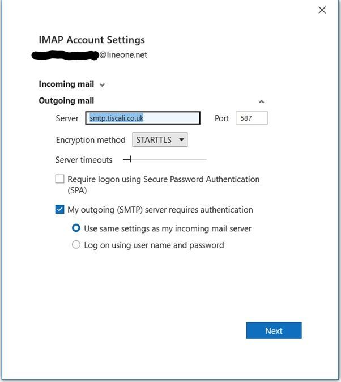The height and width of the screenshot is (382, 341).
Task: Click the Port label text
Action: pos(221,118)
